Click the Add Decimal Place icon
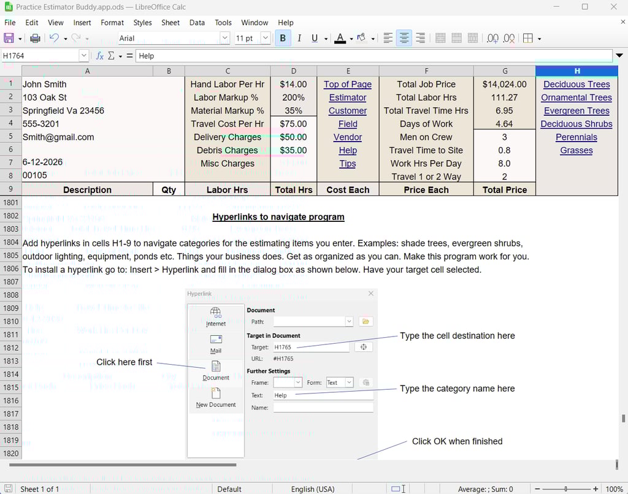The height and width of the screenshot is (494, 628). [x=492, y=38]
